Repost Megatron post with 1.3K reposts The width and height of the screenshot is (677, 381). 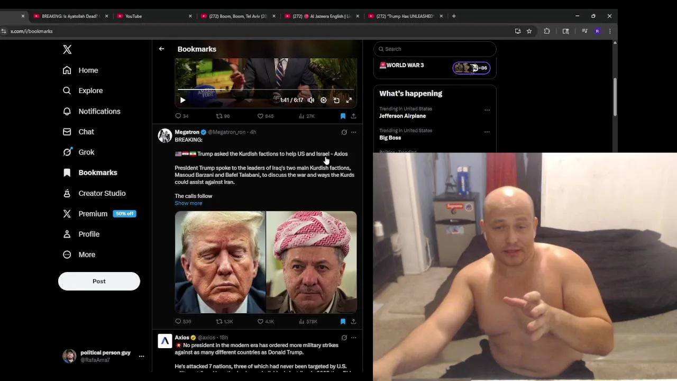click(224, 321)
